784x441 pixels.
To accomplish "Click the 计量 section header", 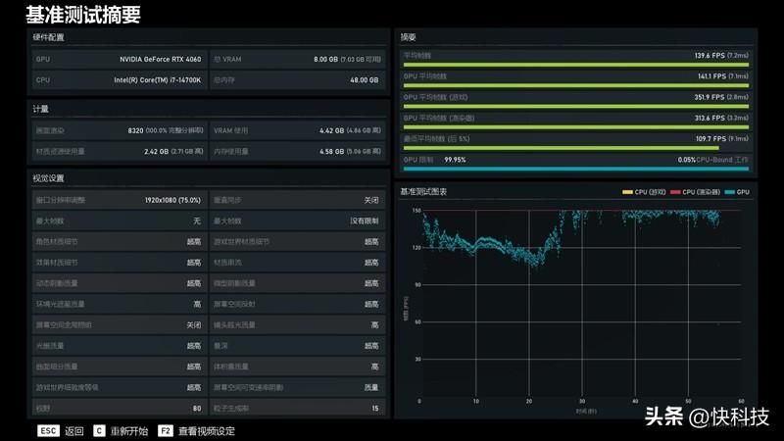I will pyautogui.click(x=40, y=109).
